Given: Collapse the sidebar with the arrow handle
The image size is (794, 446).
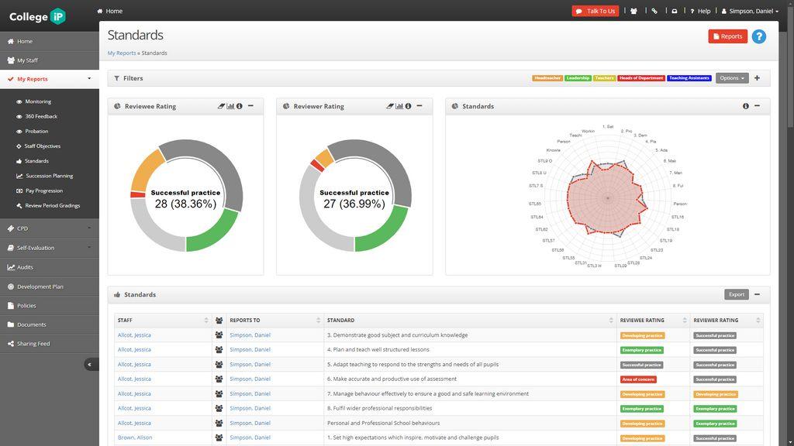Looking at the screenshot, I should point(91,364).
